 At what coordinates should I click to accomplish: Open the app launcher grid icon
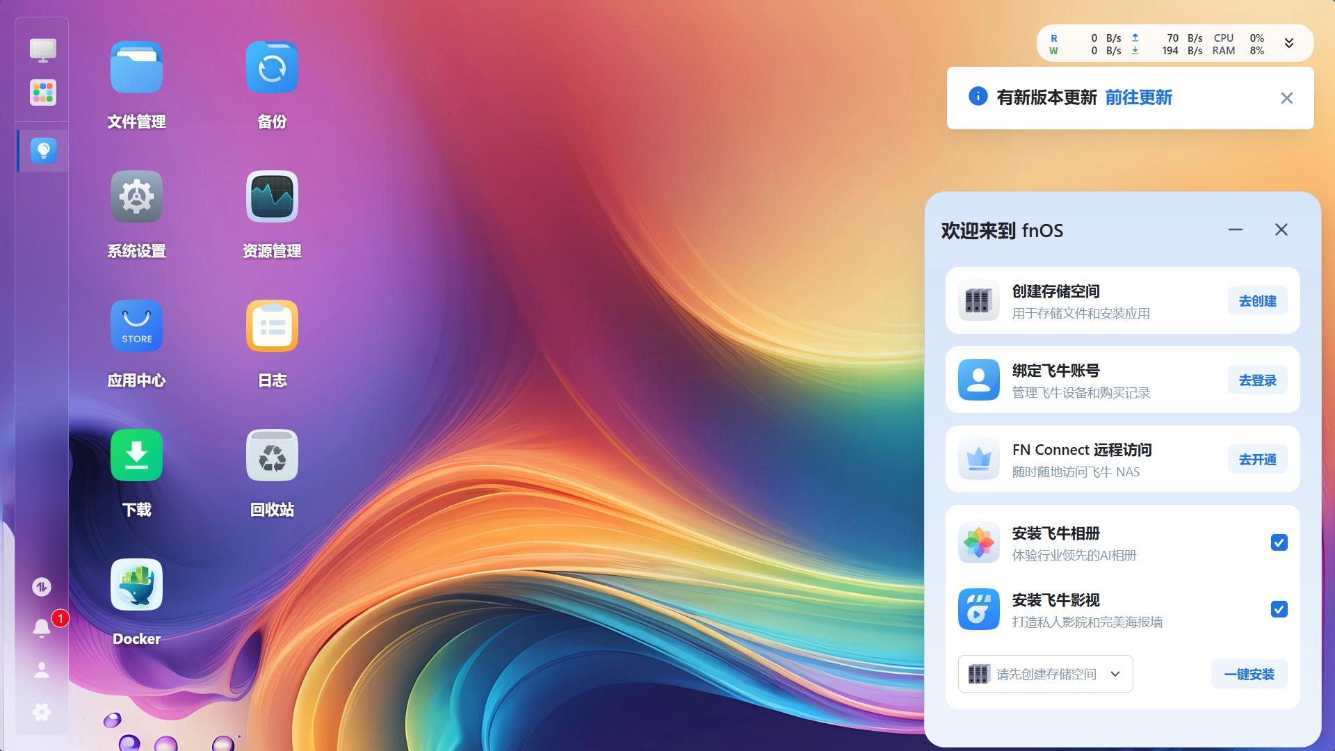tap(42, 92)
